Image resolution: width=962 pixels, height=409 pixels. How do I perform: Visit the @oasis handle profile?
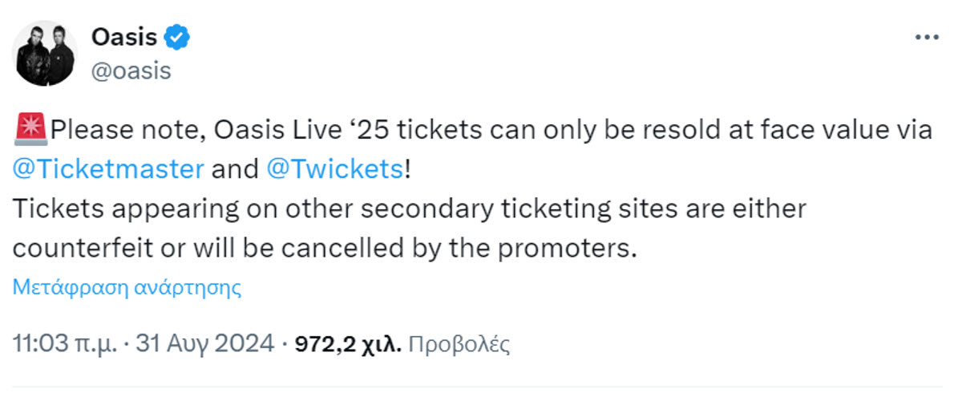coord(131,71)
